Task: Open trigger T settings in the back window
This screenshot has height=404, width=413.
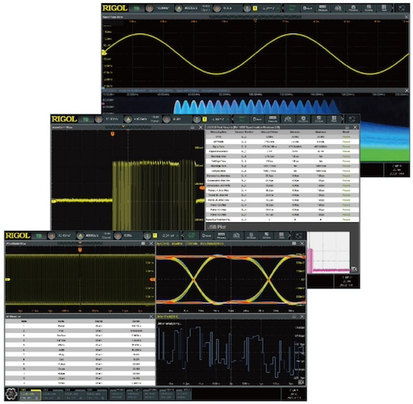Action: (247, 8)
